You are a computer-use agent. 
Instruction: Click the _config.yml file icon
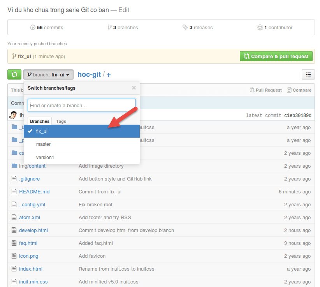tap(14, 204)
